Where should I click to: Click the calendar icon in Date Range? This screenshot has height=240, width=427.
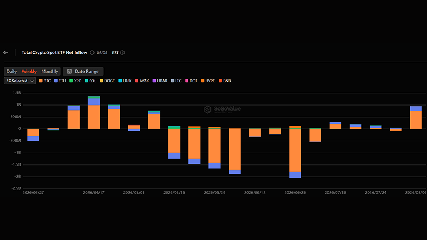pos(69,71)
